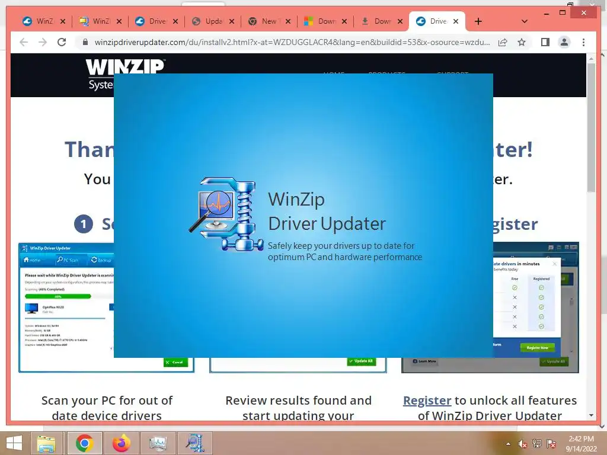Click the Register Now button in screenshot
This screenshot has width=607, height=455.
click(537, 347)
